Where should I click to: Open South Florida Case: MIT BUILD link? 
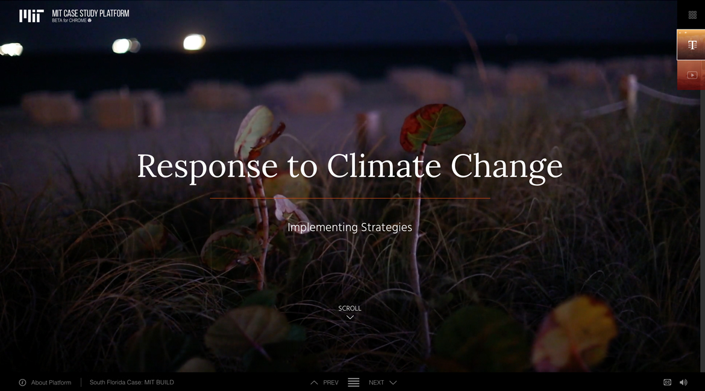pos(132,383)
